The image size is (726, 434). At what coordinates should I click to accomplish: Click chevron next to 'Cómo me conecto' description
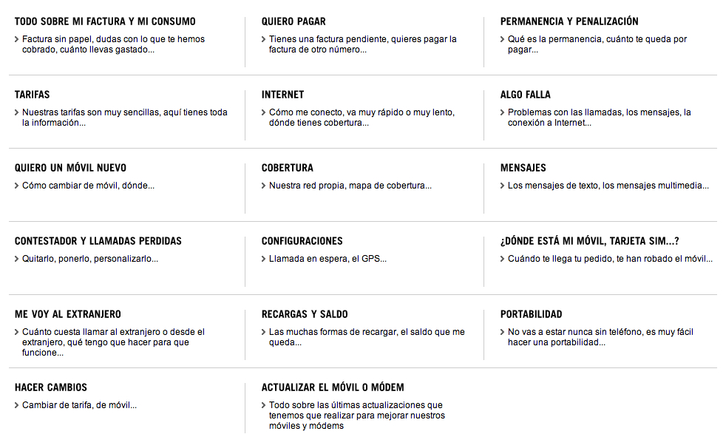[263, 112]
